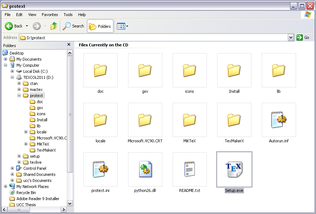Open the Forward history dropdown arrow

pyautogui.click(x=45, y=26)
